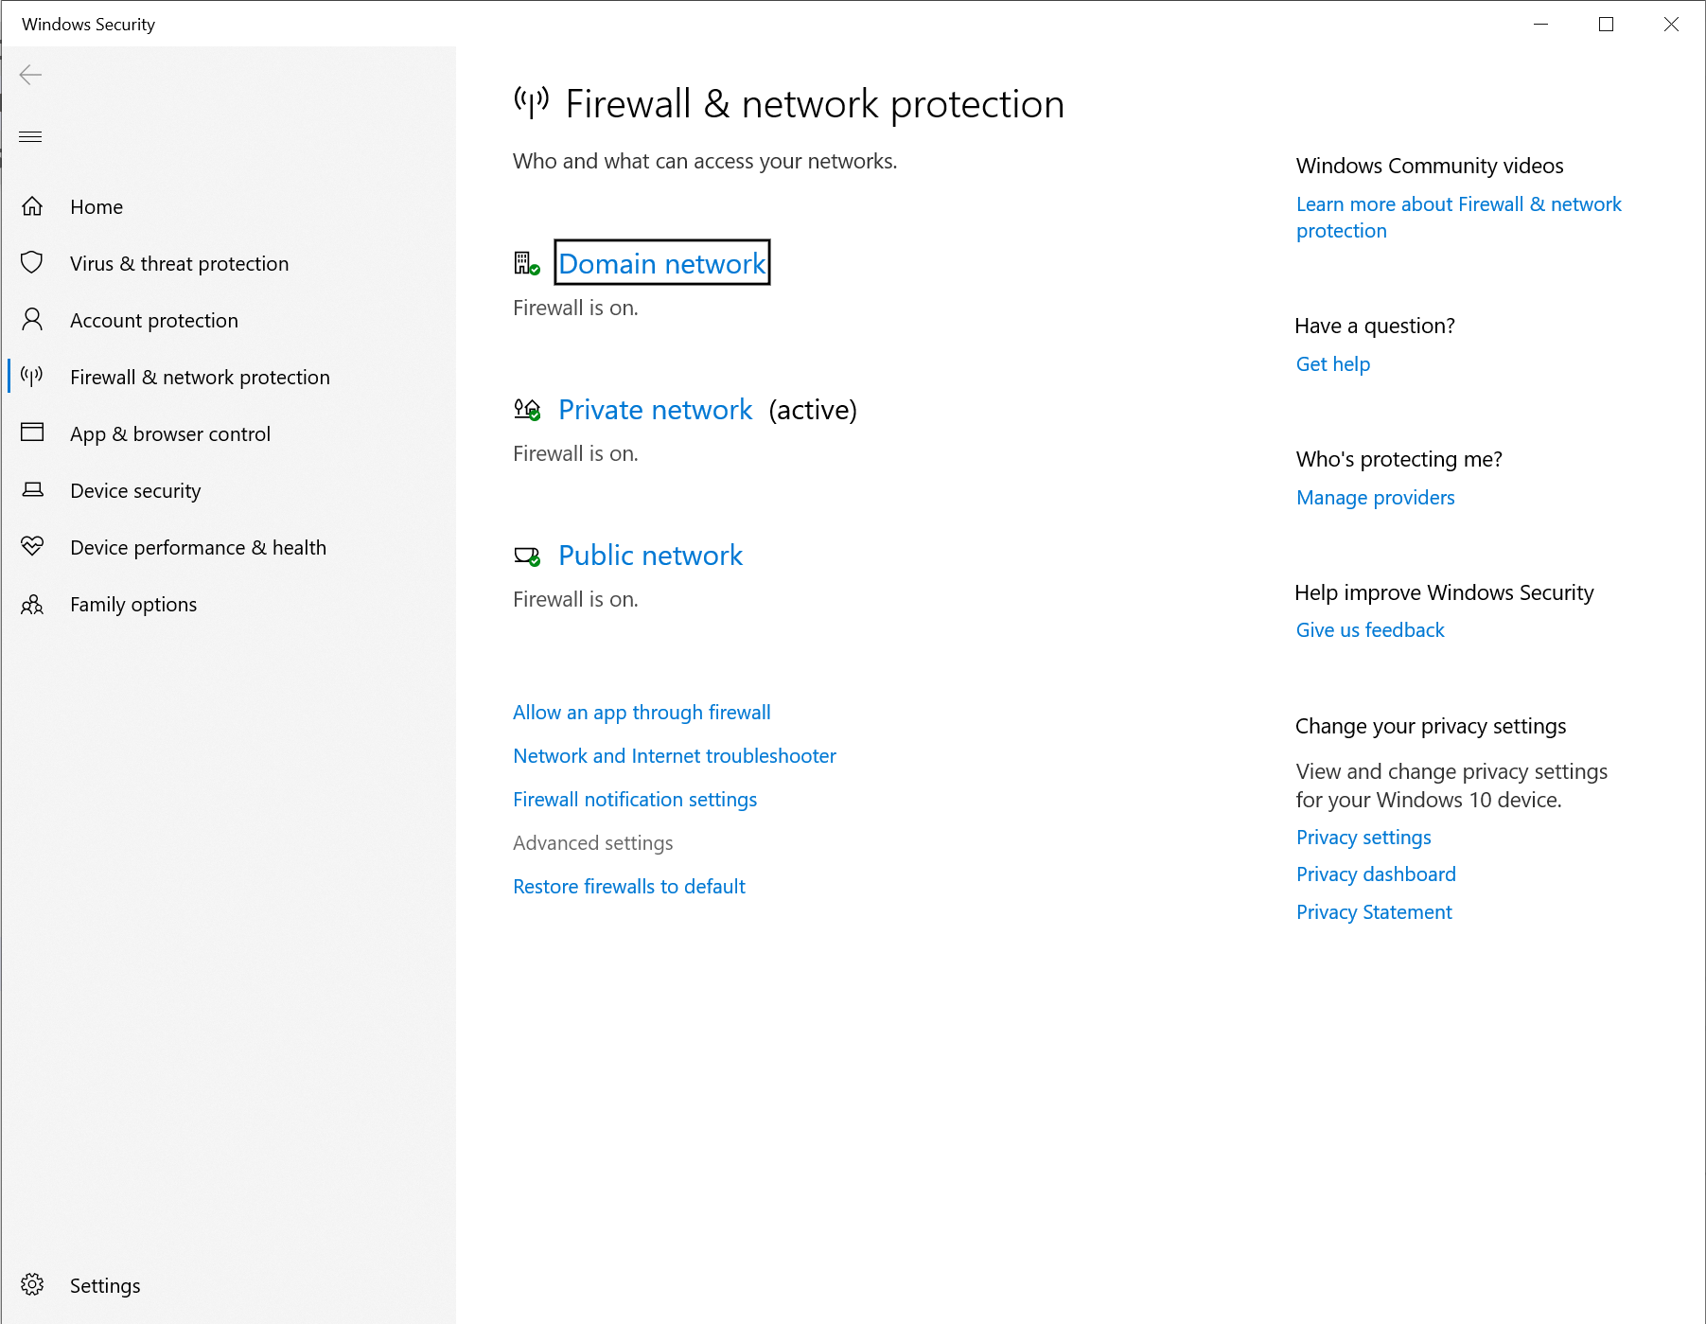Select the Virus & threat protection shield icon
Screen dimensions: 1706x1324
pos(32,263)
